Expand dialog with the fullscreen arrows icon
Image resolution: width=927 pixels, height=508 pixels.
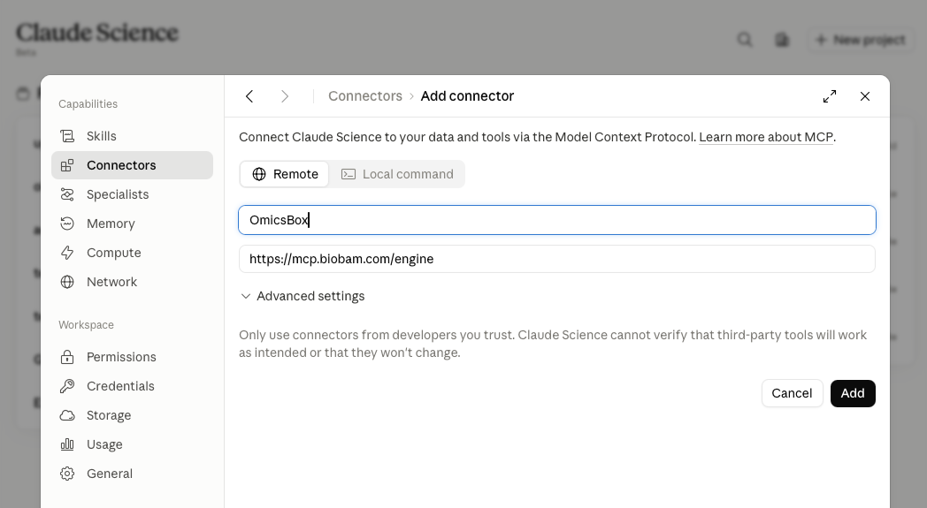[830, 96]
